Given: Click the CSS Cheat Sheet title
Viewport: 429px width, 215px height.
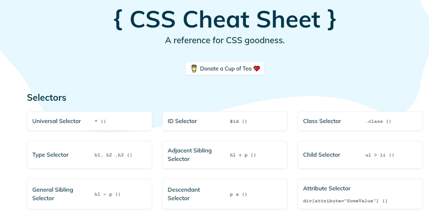Looking at the screenshot, I should point(225,19).
